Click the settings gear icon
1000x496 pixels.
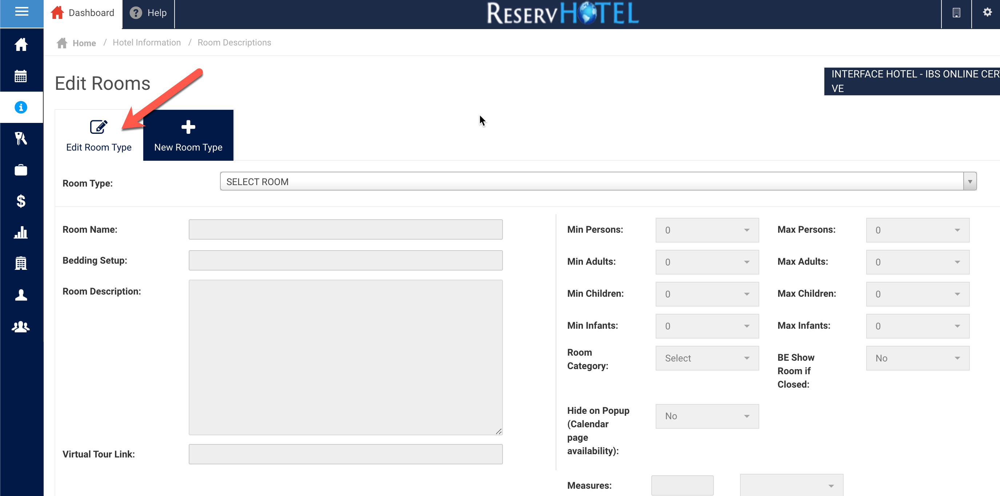[987, 13]
